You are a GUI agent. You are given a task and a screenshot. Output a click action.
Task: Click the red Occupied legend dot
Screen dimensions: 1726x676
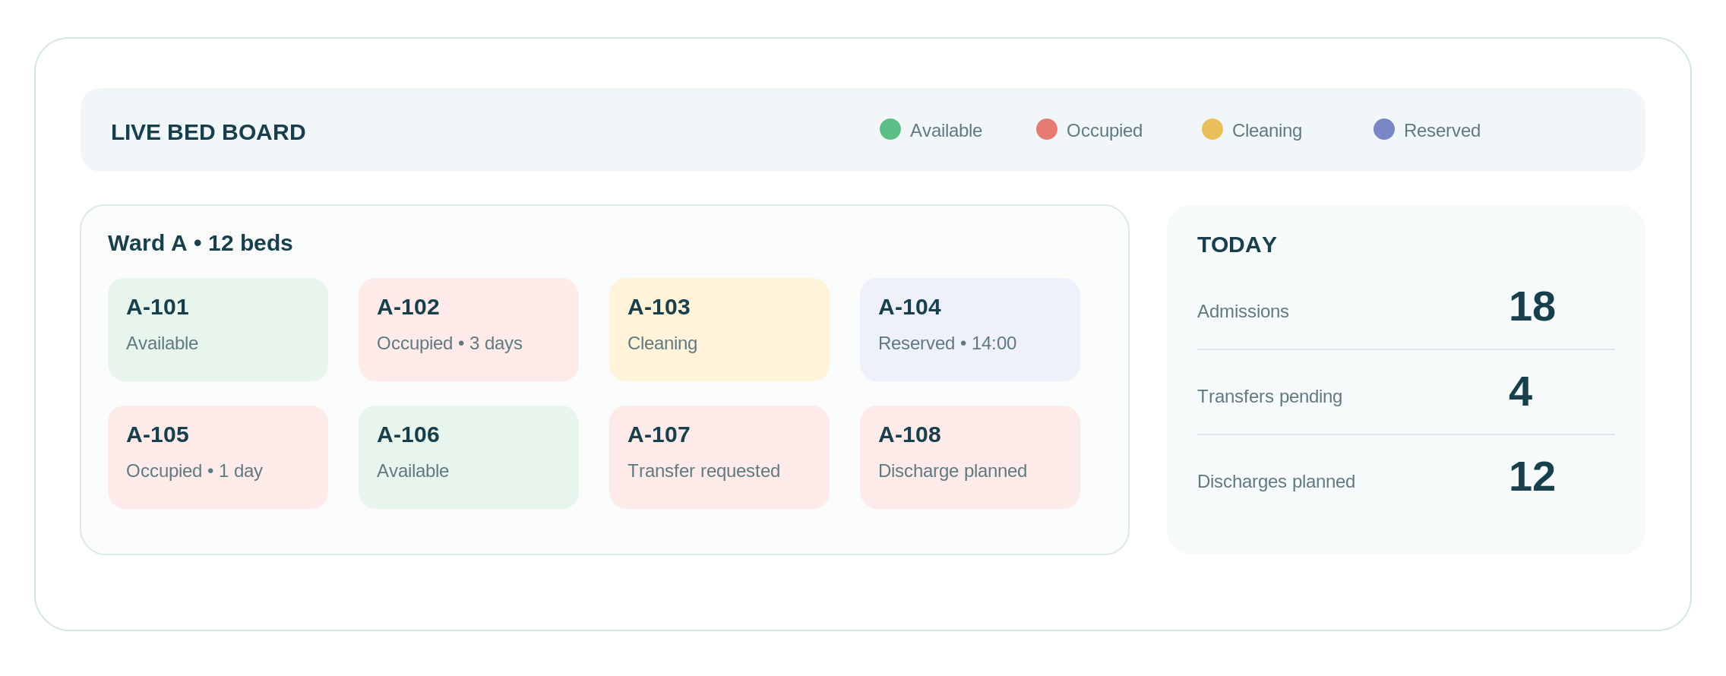point(1046,129)
